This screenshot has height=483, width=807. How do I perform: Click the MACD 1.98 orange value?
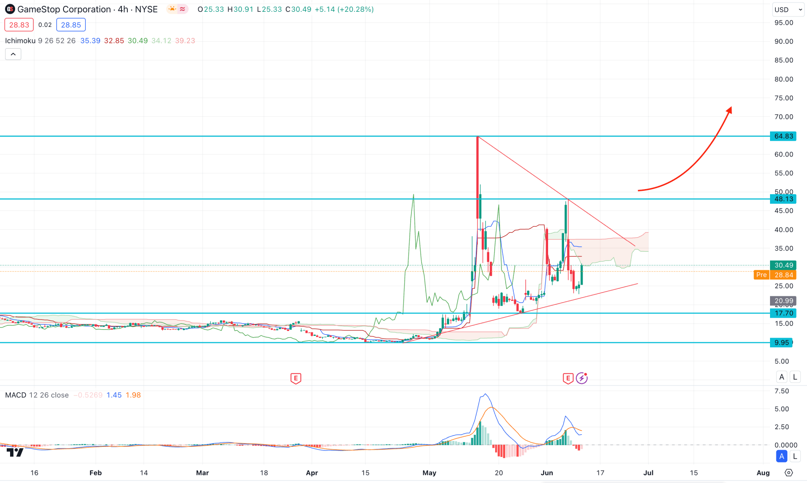tap(133, 395)
